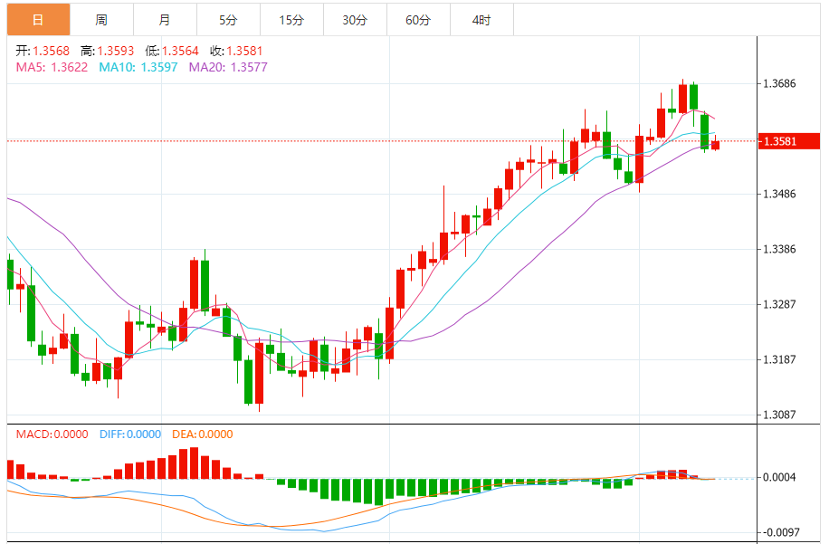Click the MA10: 1.3597 indicator label
829x544 pixels.
tap(138, 67)
